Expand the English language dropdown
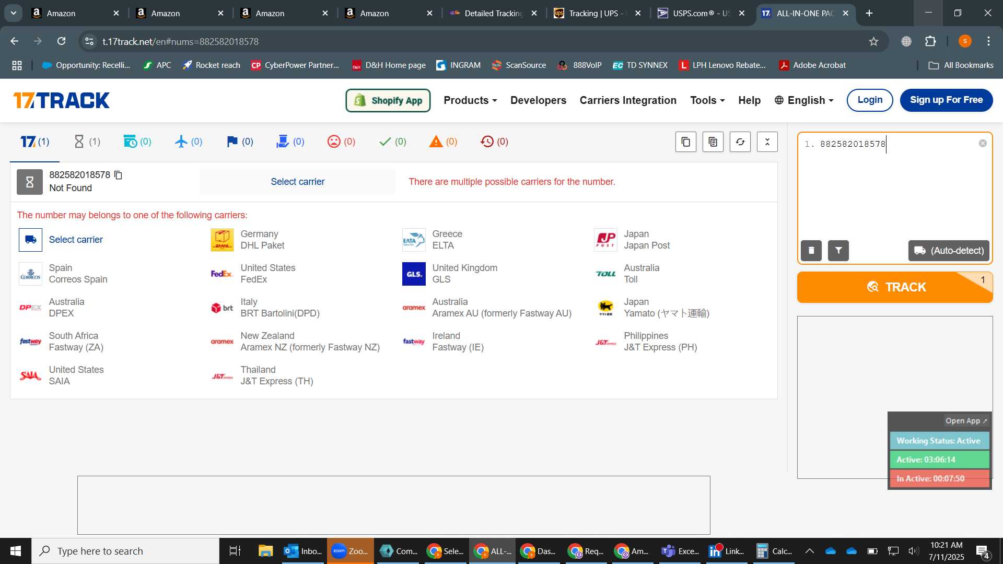The image size is (1003, 564). tap(804, 100)
